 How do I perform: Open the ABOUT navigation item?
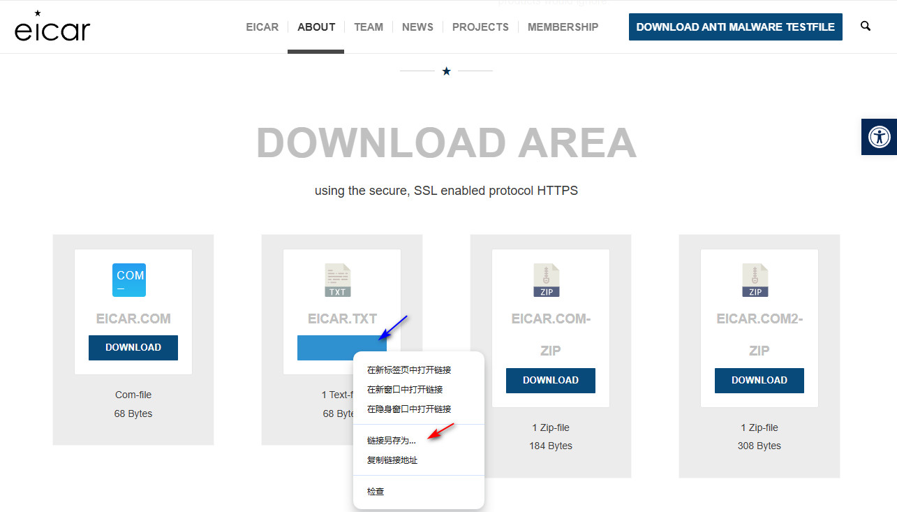(316, 27)
